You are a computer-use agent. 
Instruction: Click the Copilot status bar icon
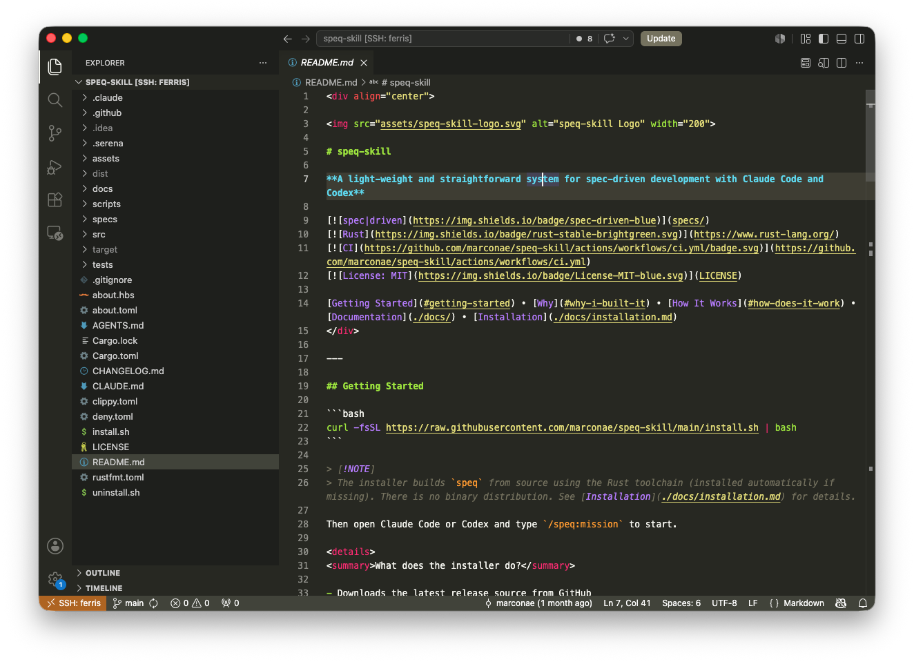tap(841, 603)
